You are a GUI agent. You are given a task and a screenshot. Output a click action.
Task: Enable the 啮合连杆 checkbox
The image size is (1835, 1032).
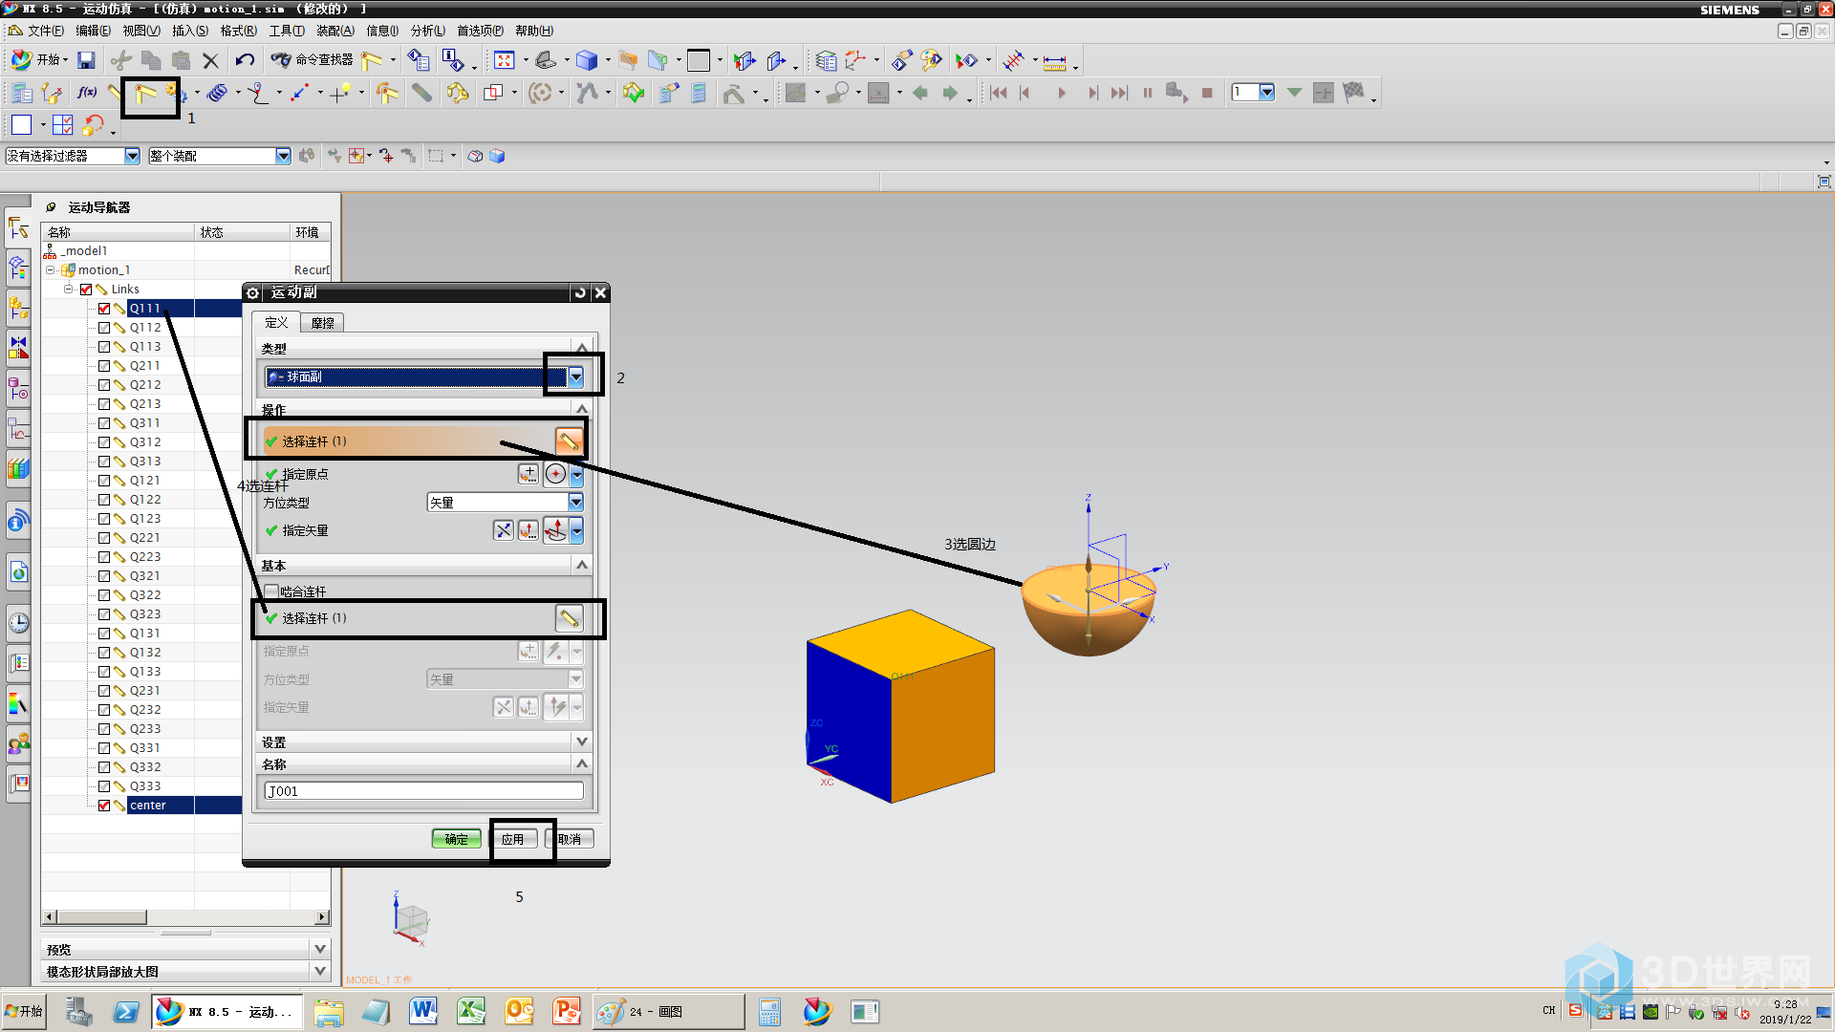click(271, 591)
